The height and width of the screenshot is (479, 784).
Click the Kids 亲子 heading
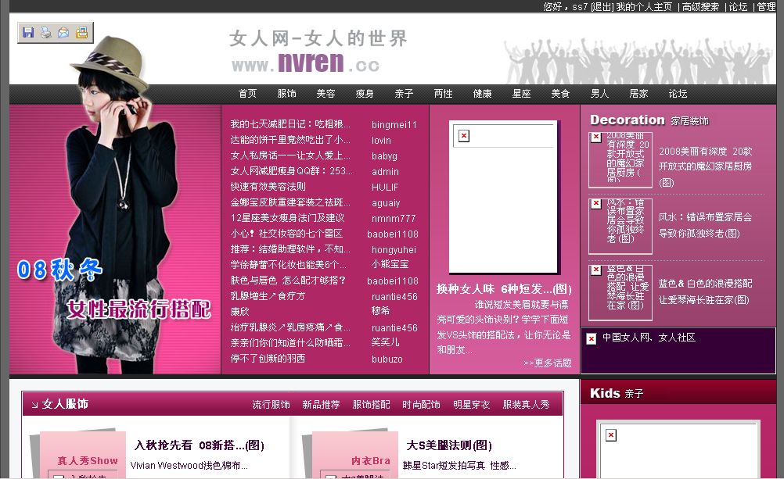[x=617, y=394]
